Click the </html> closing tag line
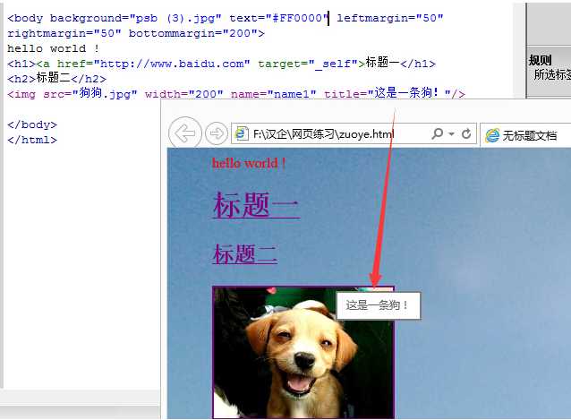The image size is (571, 420). tap(32, 140)
